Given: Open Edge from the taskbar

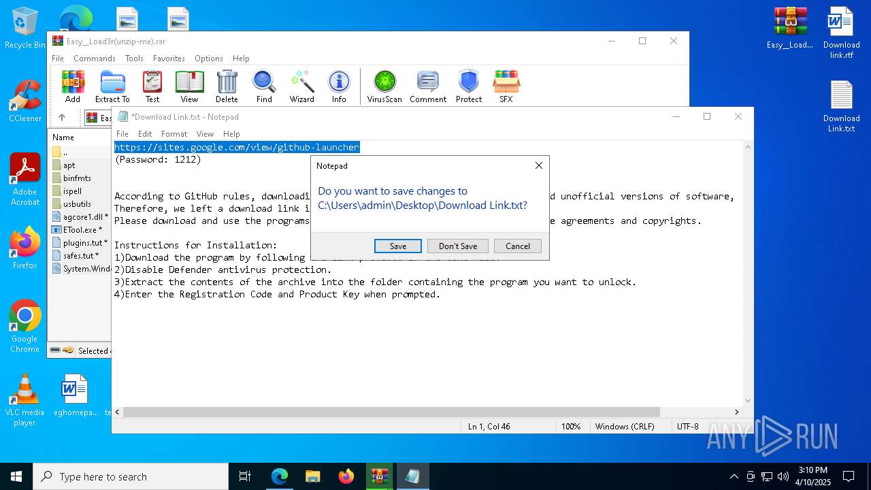Looking at the screenshot, I should [x=279, y=476].
